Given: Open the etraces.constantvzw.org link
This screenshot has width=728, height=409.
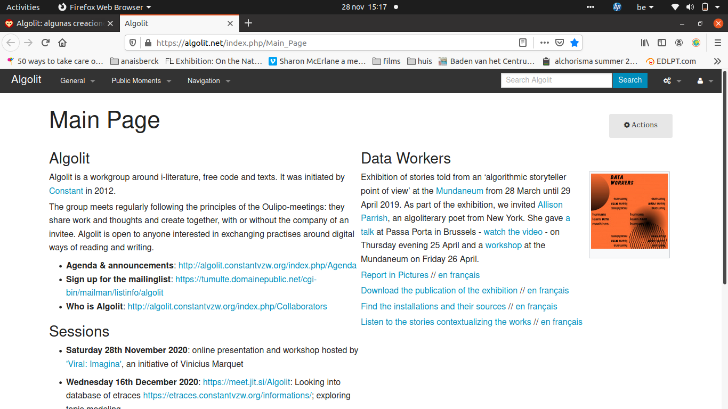Looking at the screenshot, I should pos(228,395).
